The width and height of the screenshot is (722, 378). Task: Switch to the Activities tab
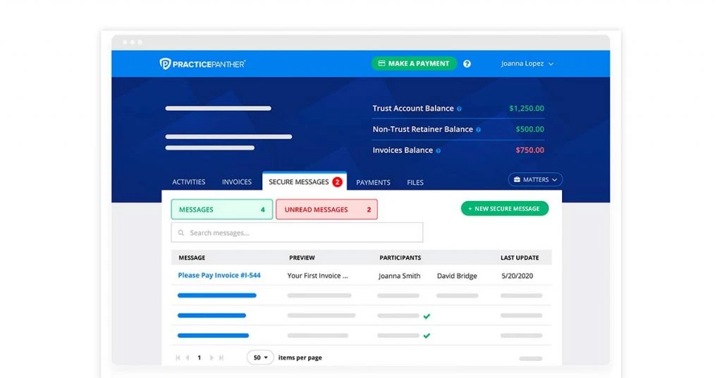point(189,183)
